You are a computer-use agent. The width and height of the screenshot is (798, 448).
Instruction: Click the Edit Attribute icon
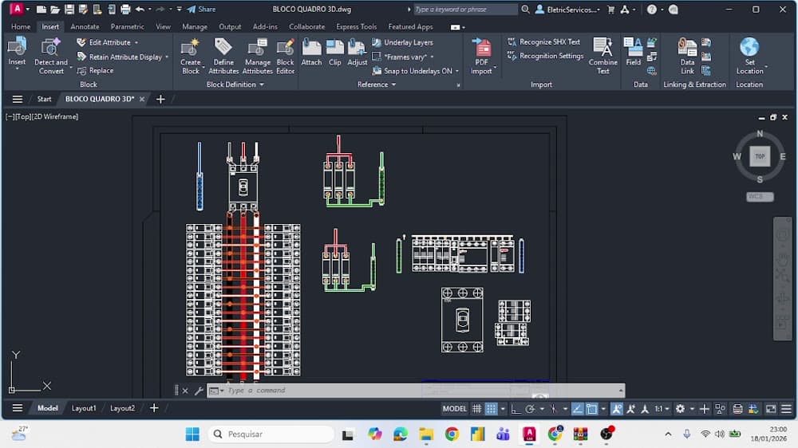point(81,42)
